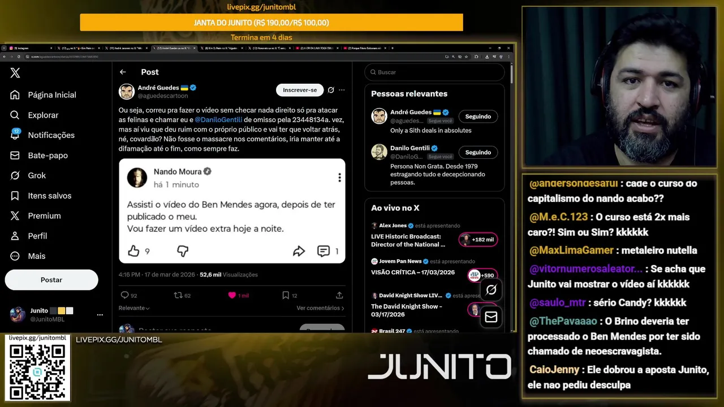Switch to the Porque Flávio Bolsonaro tab

tap(365, 48)
